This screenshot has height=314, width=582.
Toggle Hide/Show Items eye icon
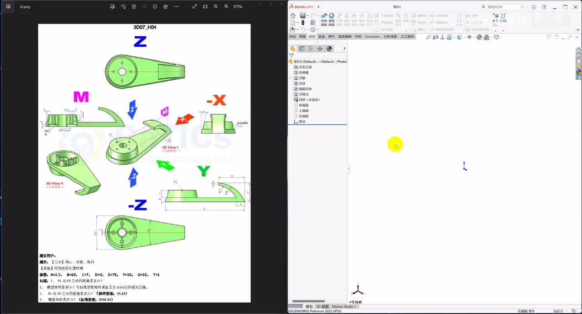(x=470, y=37)
